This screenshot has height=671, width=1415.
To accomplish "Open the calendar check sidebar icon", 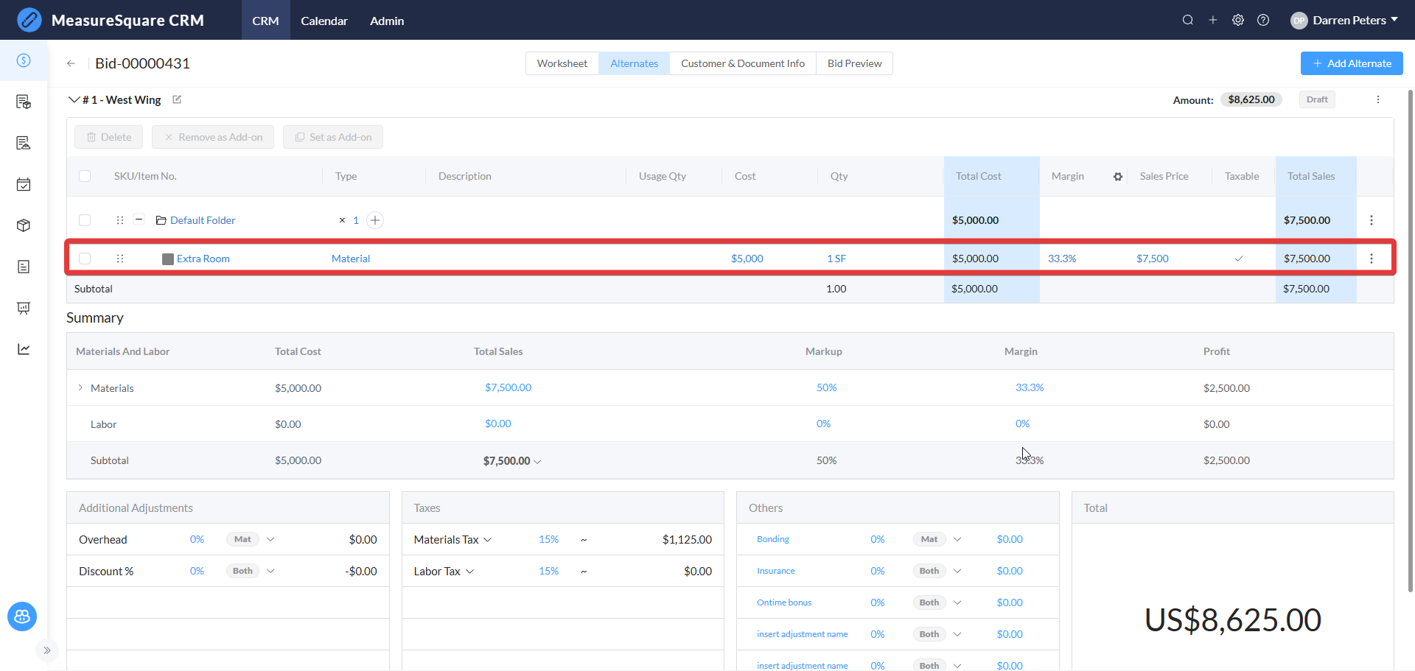I will (x=24, y=184).
